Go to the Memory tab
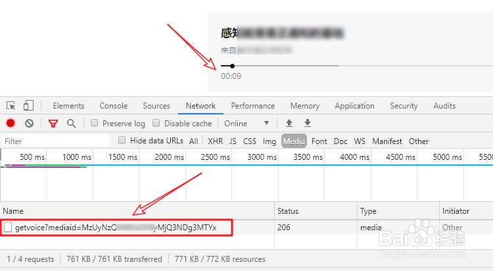 pyautogui.click(x=304, y=106)
